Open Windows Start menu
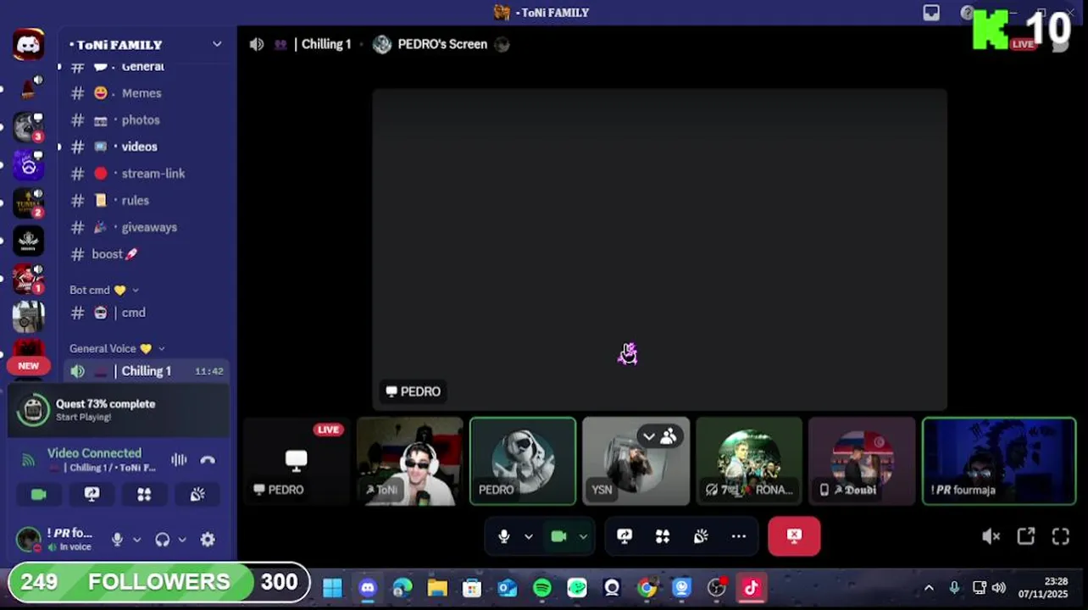Viewport: 1088px width, 610px height. (x=332, y=588)
